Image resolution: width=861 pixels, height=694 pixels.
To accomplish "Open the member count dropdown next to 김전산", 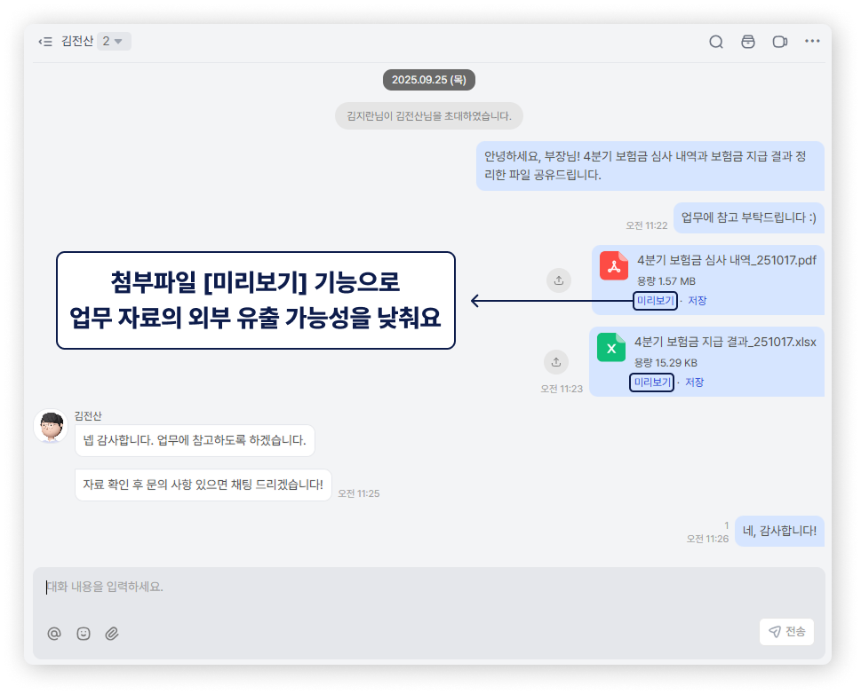I will pos(114,41).
